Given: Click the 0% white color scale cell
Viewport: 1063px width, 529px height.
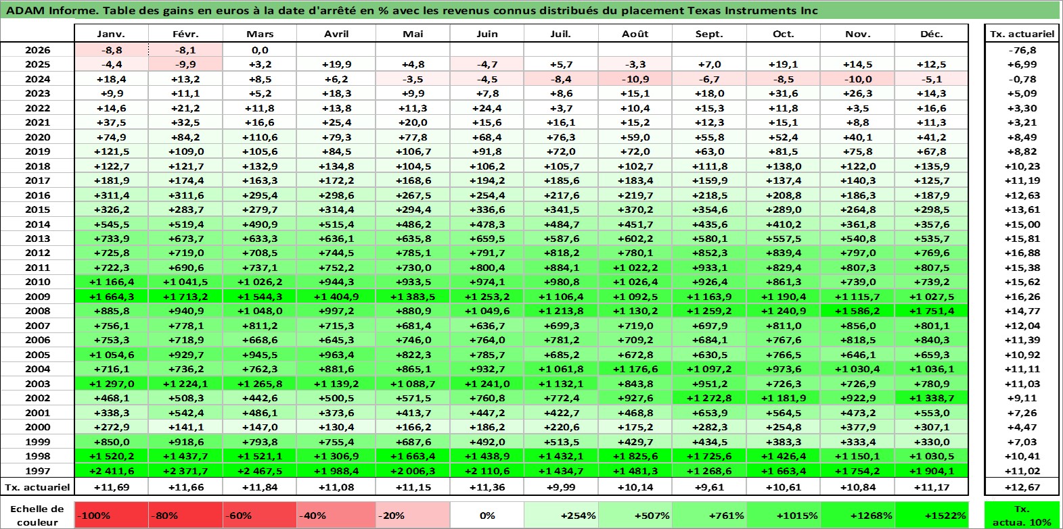Looking at the screenshot, I should coord(487,515).
